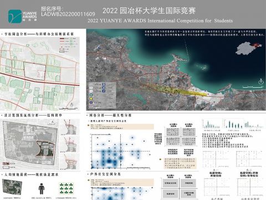Image resolution: width=266 pixels, height=200 pixels.
Task: Click the upper-right small dotted grid chart
Action: pos(249,159)
